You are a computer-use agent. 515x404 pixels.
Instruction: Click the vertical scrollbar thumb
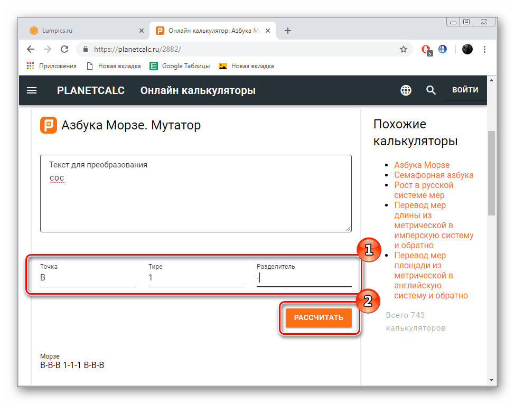tap(491, 173)
